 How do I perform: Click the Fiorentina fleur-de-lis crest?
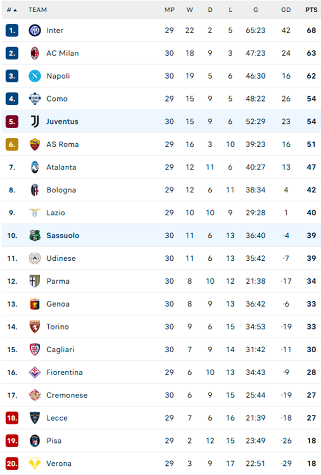point(34,372)
